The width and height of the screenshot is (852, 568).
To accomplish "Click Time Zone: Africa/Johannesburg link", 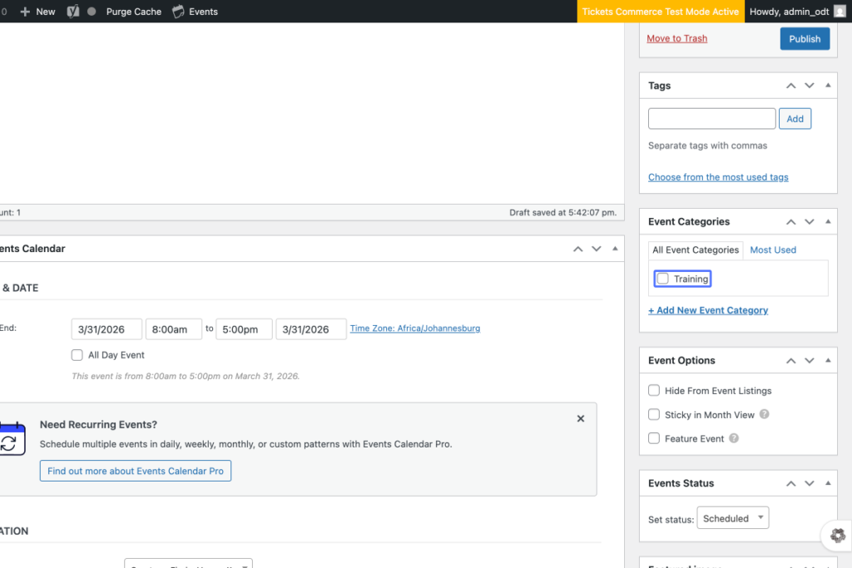I will pos(415,328).
